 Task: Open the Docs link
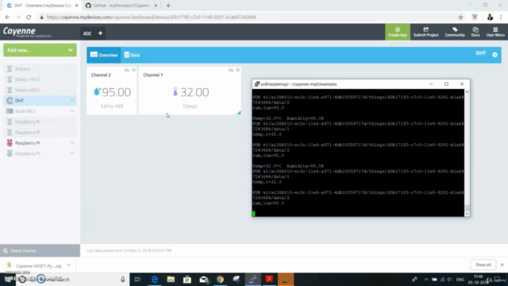[x=475, y=32]
